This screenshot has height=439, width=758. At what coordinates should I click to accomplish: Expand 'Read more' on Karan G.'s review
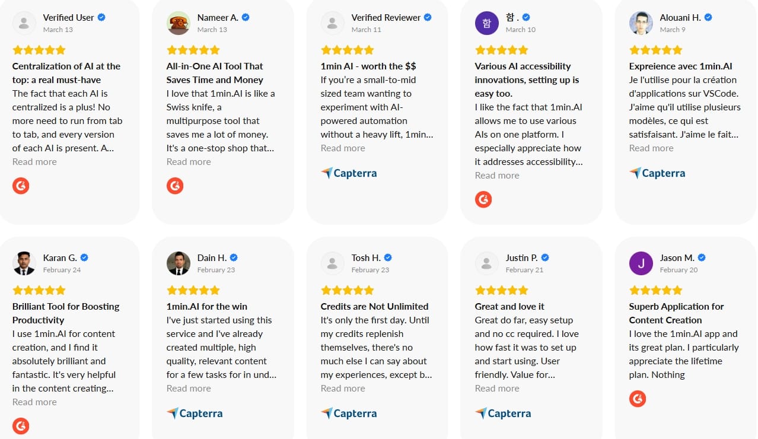pos(34,402)
